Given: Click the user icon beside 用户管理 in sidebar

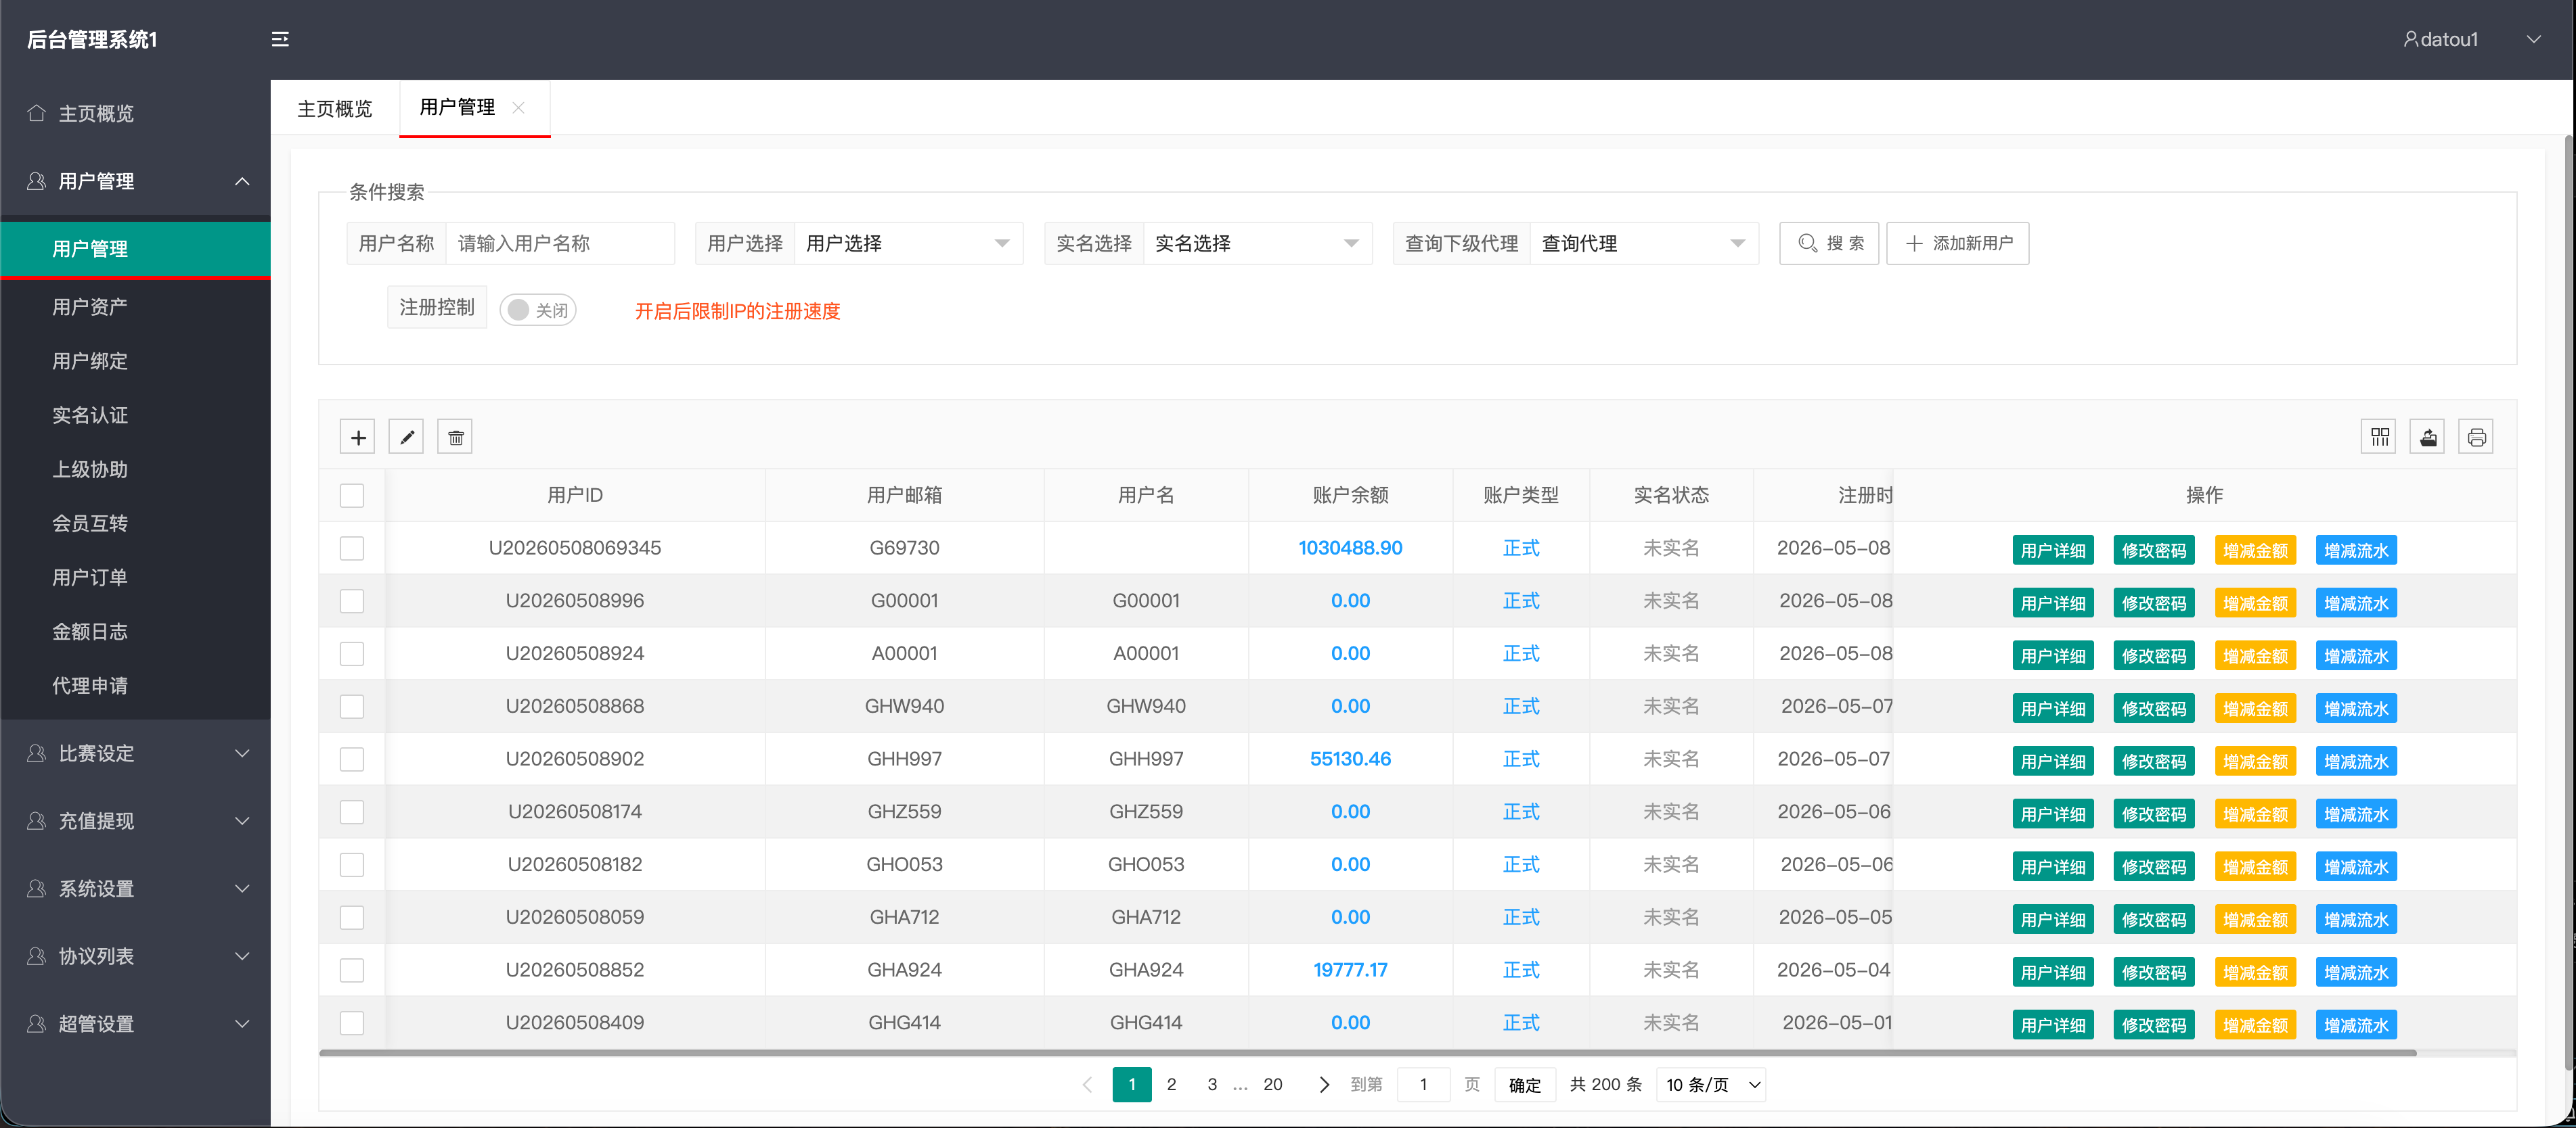Looking at the screenshot, I should (36, 181).
